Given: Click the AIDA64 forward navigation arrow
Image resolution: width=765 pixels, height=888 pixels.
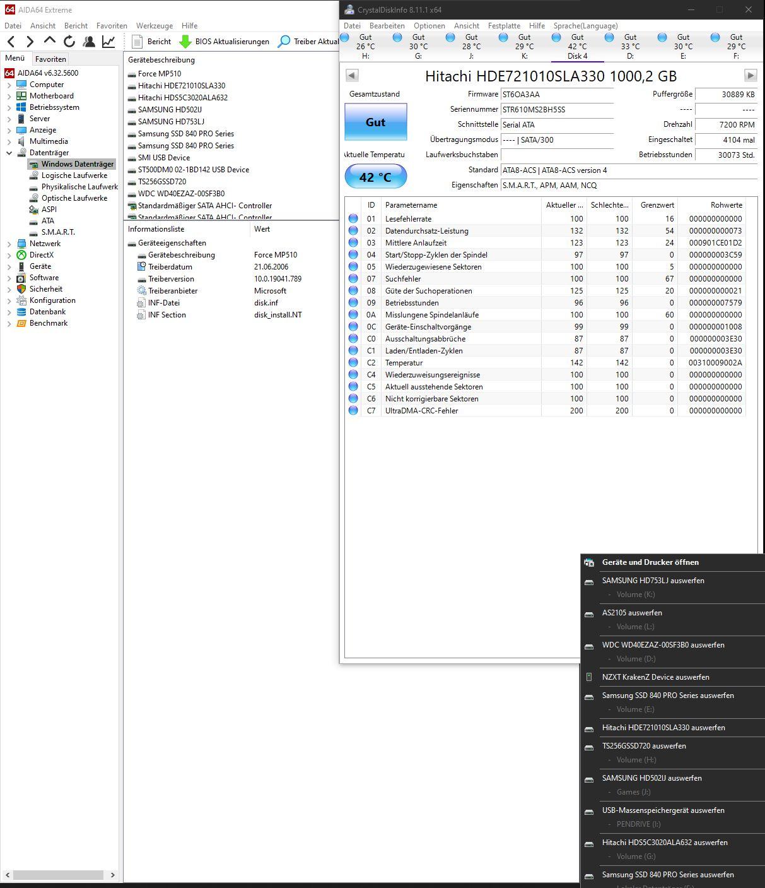Looking at the screenshot, I should pos(30,42).
